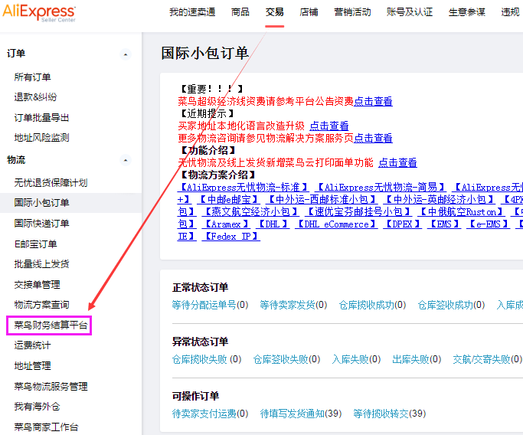Open the 我的速卖通 top menu
523x435 pixels.
[192, 12]
